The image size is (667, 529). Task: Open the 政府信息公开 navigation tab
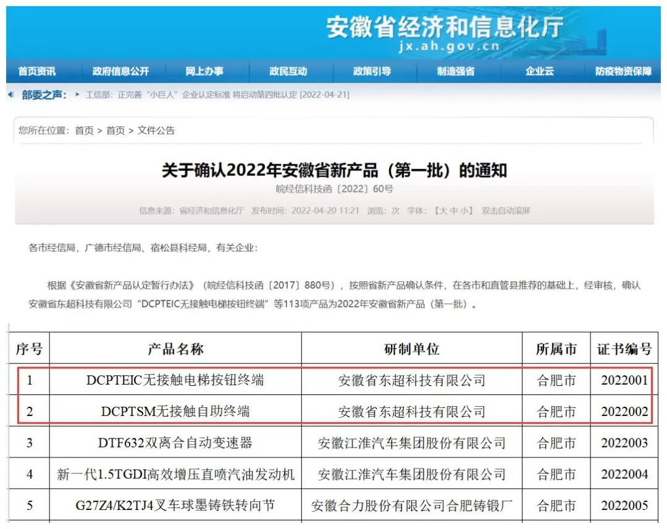tap(121, 71)
